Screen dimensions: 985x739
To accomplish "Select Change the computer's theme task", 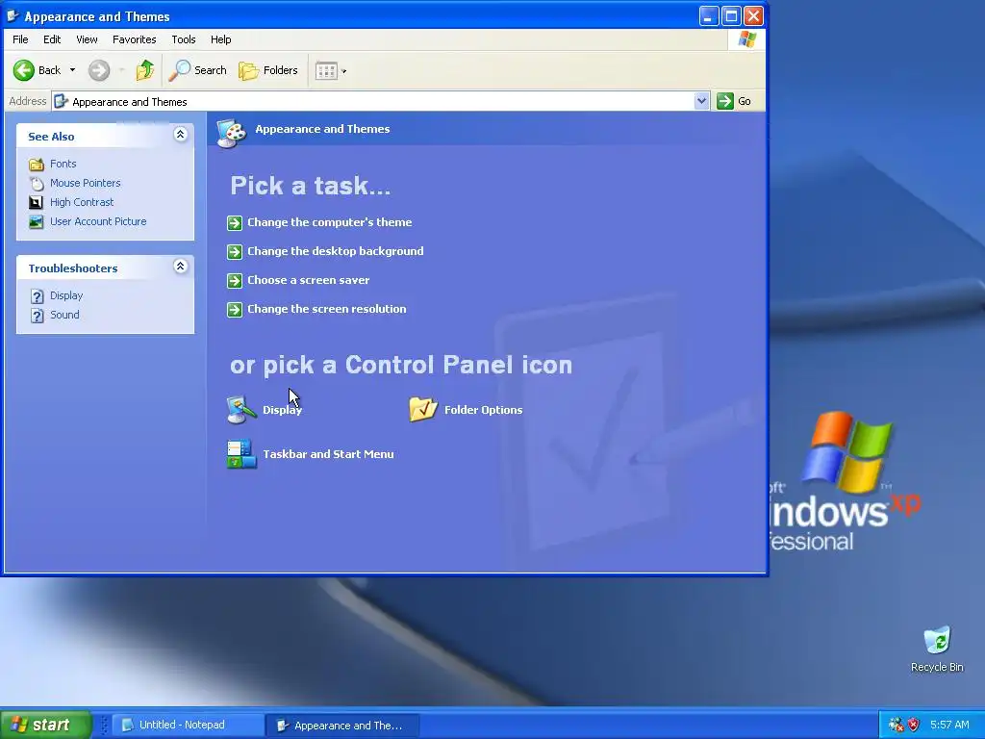I will (330, 222).
